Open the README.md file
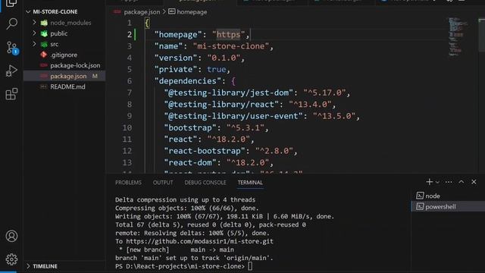Image resolution: width=485 pixels, height=273 pixels. pos(67,86)
